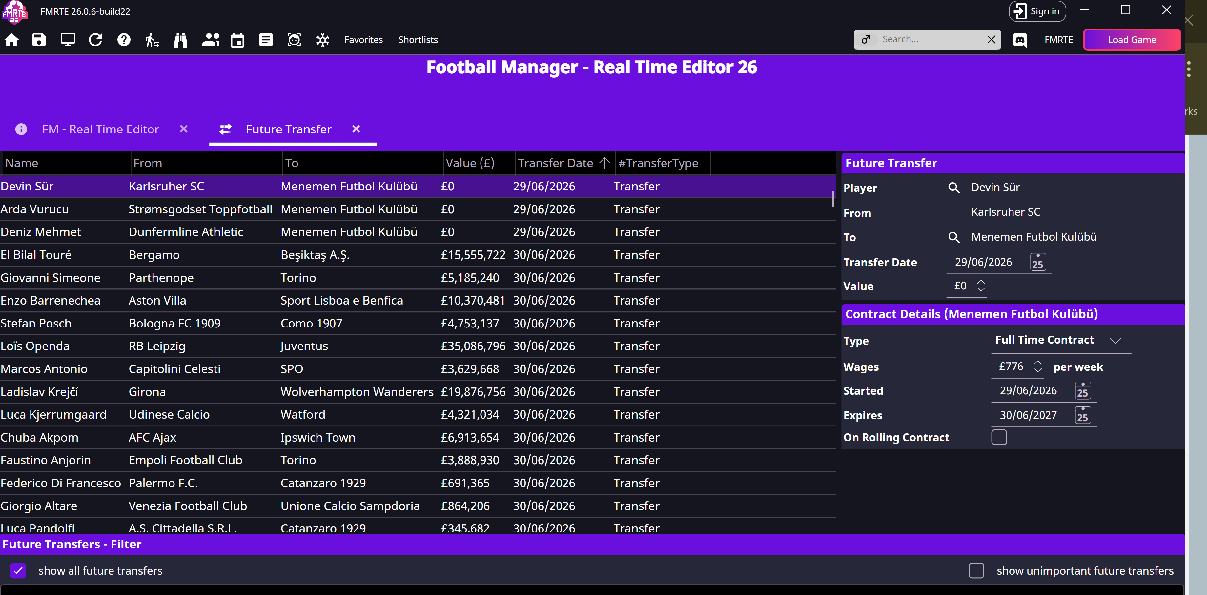Click the Save floppy disk icon

39,40
